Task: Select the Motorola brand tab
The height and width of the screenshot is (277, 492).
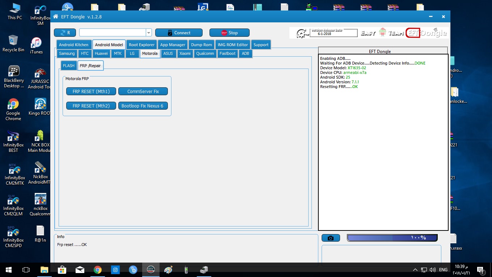Action: 150,53
